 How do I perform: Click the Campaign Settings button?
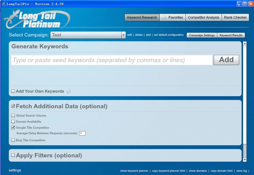pyautogui.click(x=202, y=35)
